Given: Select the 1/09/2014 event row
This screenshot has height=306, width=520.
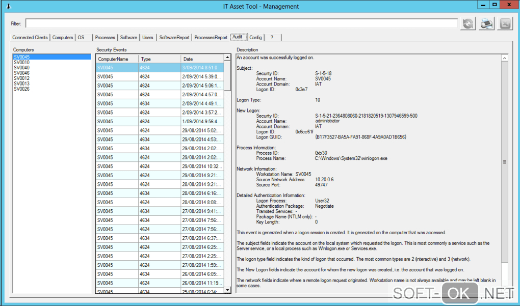Looking at the screenshot, I should coord(159,121).
